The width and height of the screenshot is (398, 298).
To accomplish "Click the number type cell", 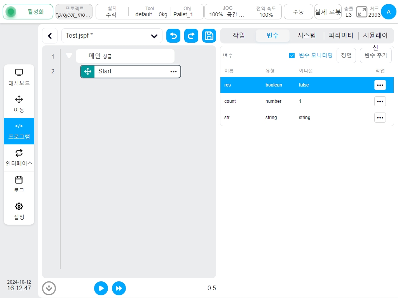I will point(273,101).
